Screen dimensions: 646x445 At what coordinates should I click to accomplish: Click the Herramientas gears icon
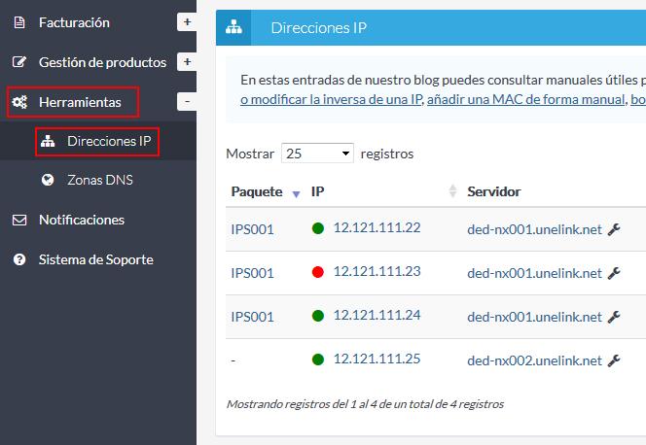(x=19, y=102)
